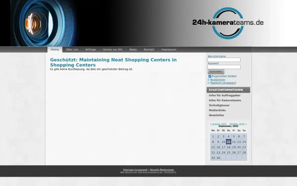Click Aktuelle Mediennews footer link
Image resolution: width=297 pixels, height=186 pixels.
click(x=162, y=170)
